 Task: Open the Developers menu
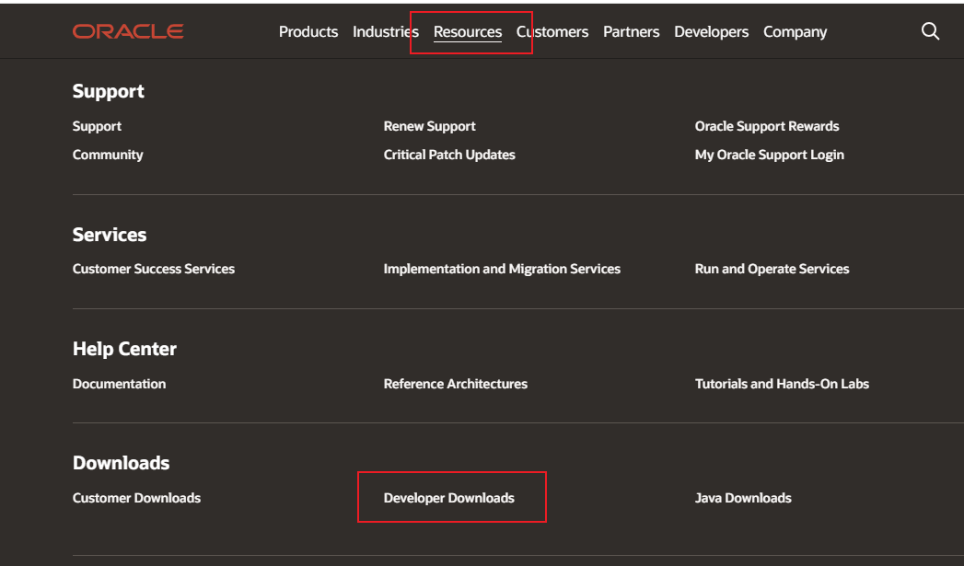pyautogui.click(x=711, y=31)
